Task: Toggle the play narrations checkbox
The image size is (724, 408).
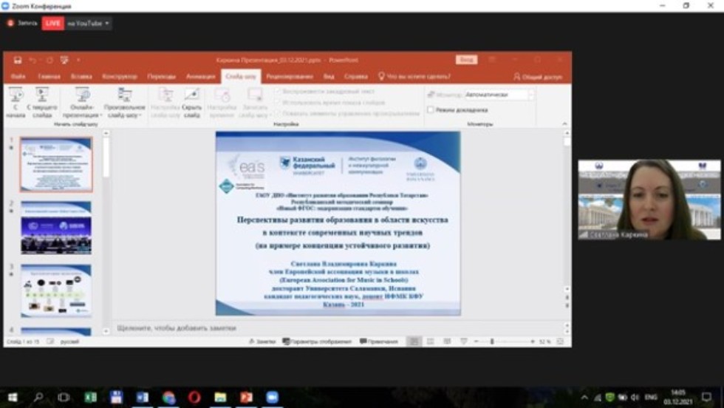Action: click(x=278, y=92)
